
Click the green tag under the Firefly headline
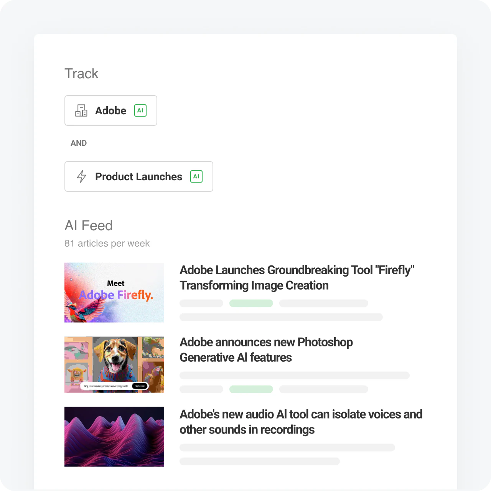(x=251, y=303)
